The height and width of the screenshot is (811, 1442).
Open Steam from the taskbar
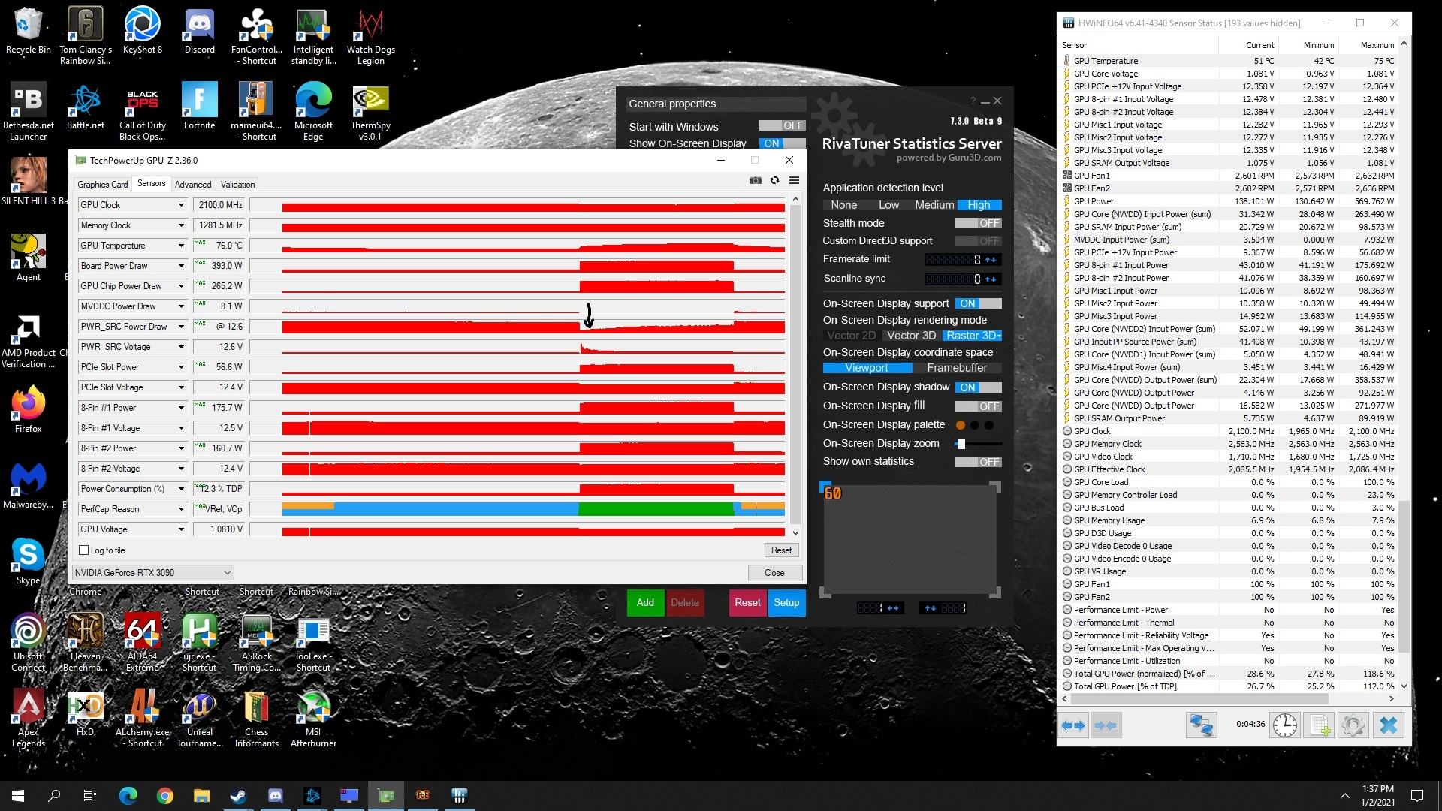pos(238,795)
